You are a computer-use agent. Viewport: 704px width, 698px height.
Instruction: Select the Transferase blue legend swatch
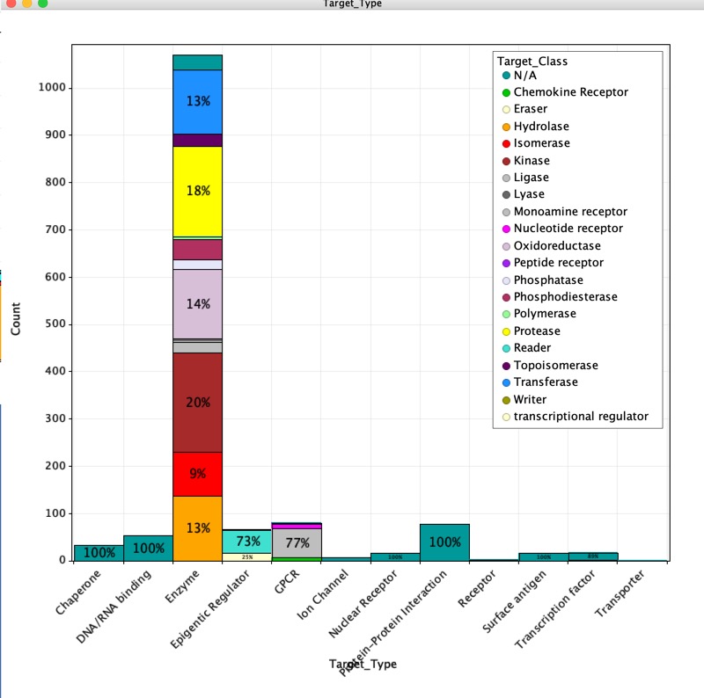[506, 382]
